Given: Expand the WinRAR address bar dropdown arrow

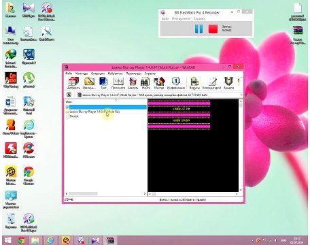Looking at the screenshot, I should [241, 95].
